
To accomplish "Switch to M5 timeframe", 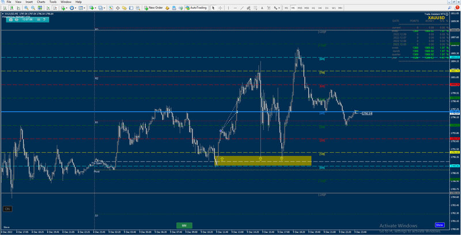I will click(x=293, y=8).
